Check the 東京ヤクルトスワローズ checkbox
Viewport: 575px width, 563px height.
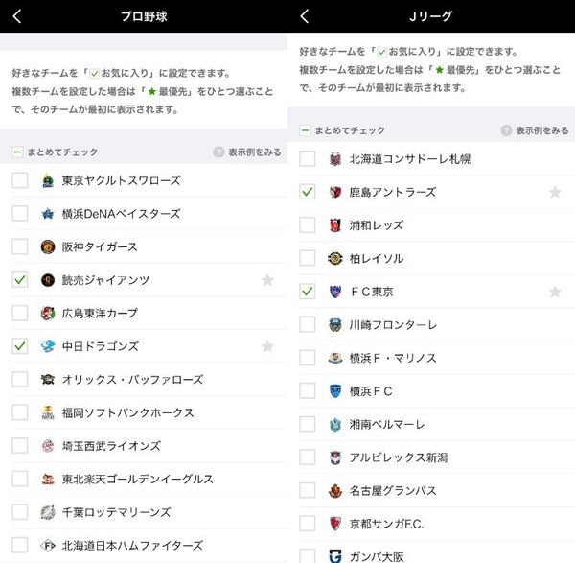20,180
